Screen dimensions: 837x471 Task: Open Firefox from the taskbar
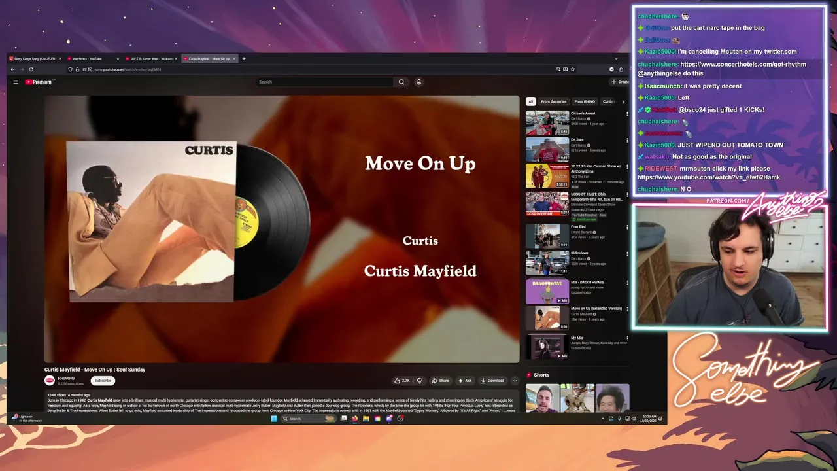coord(355,419)
